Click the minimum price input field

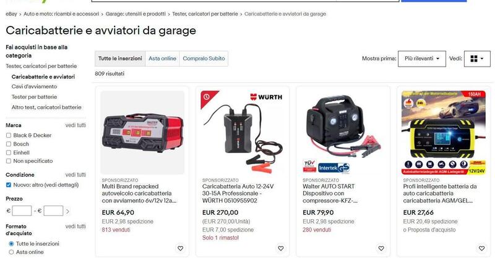[22, 210]
